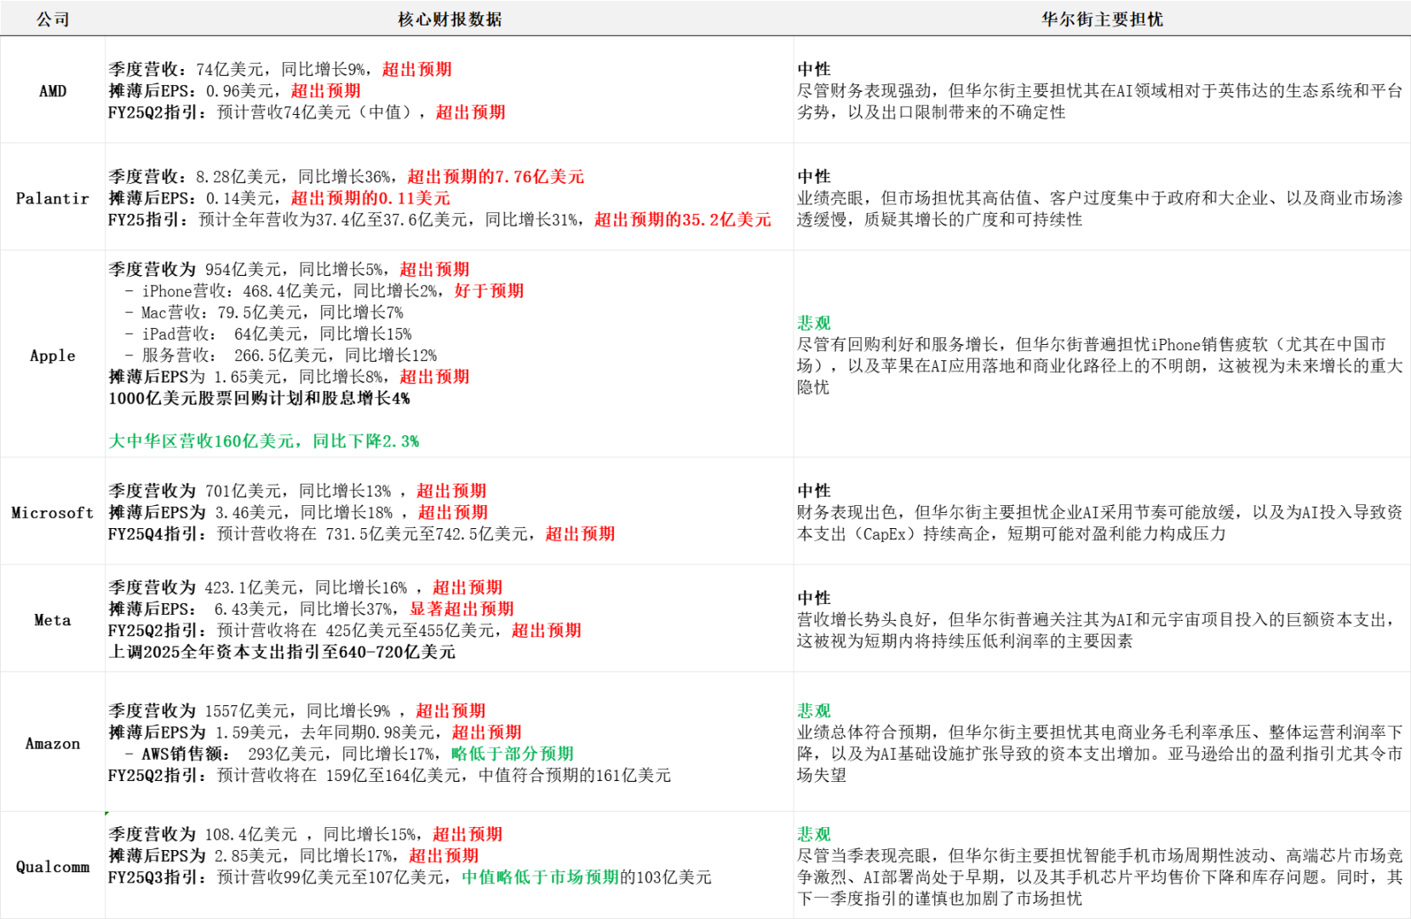Click Meta's 季度营收为 423.1亿美元 line

pos(306,587)
